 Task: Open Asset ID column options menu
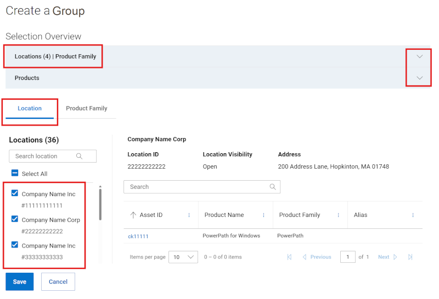[x=189, y=215]
